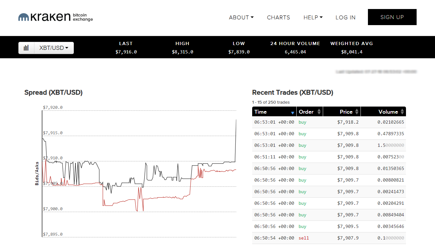Click the Bids/Asks axis label
Image resolution: width=435 pixels, height=245 pixels.
click(37, 174)
